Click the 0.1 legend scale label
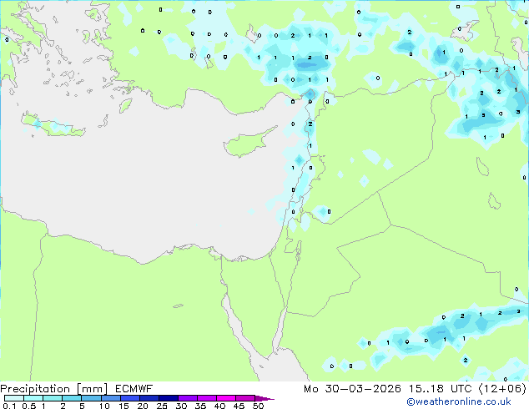This screenshot has width=529, height=409. coord(9,406)
